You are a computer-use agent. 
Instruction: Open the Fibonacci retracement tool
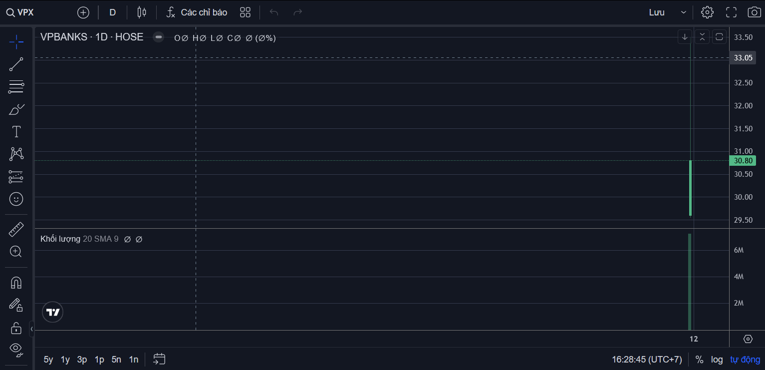tap(16, 87)
